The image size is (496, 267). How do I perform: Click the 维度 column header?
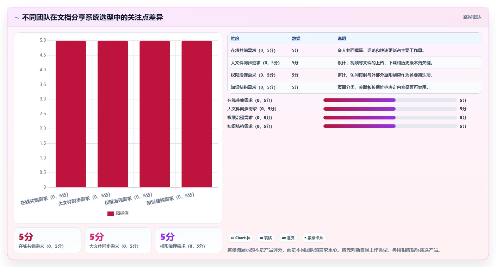coord(235,39)
